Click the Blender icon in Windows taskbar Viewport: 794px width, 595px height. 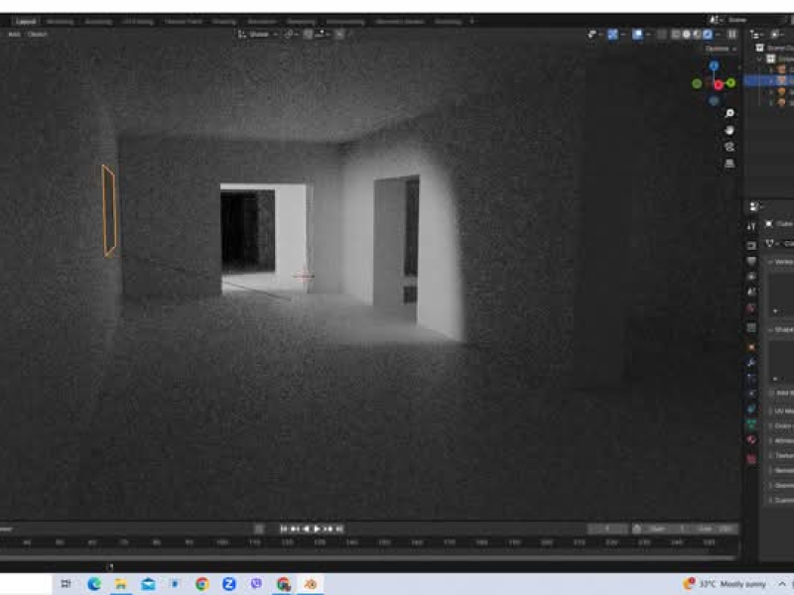[x=311, y=584]
